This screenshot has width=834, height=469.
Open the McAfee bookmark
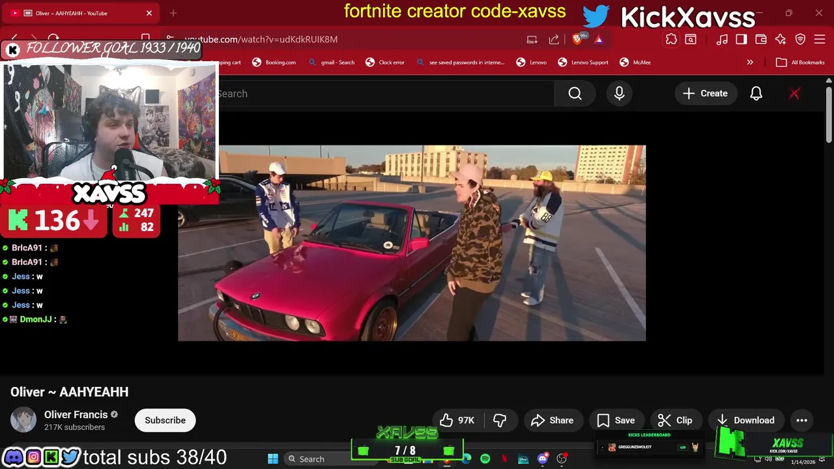pyautogui.click(x=635, y=63)
